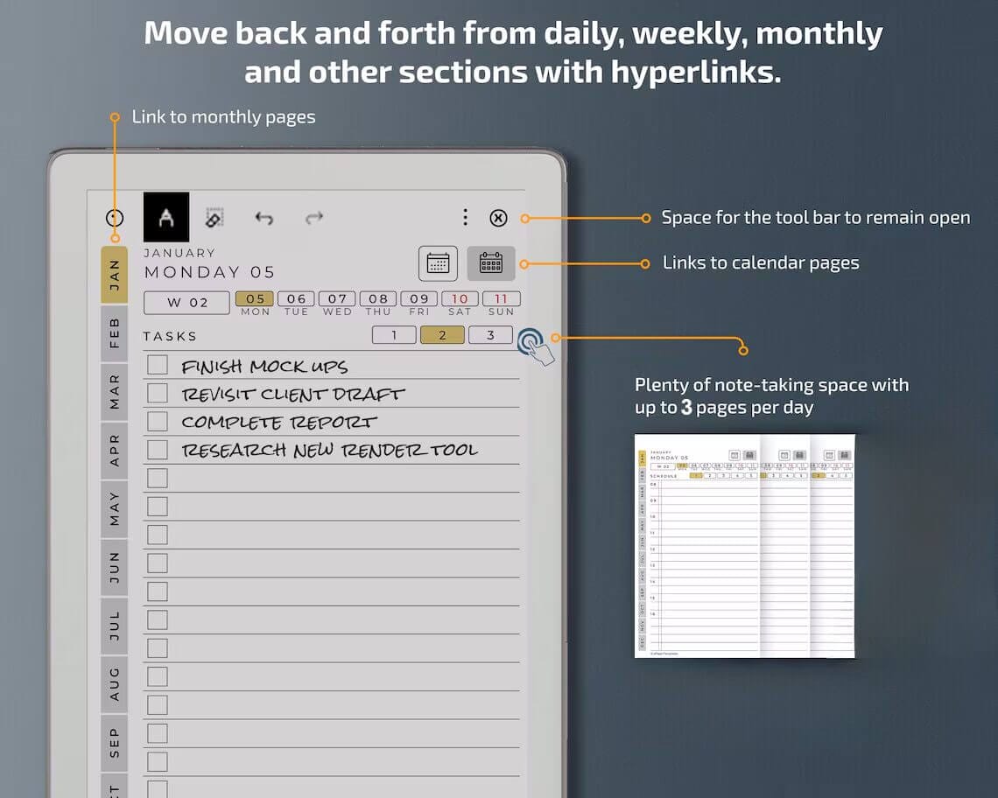Jump to day 07 Wednesday
The height and width of the screenshot is (798, 998).
(x=337, y=299)
